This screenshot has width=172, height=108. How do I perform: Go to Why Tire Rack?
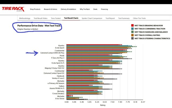[85, 9]
